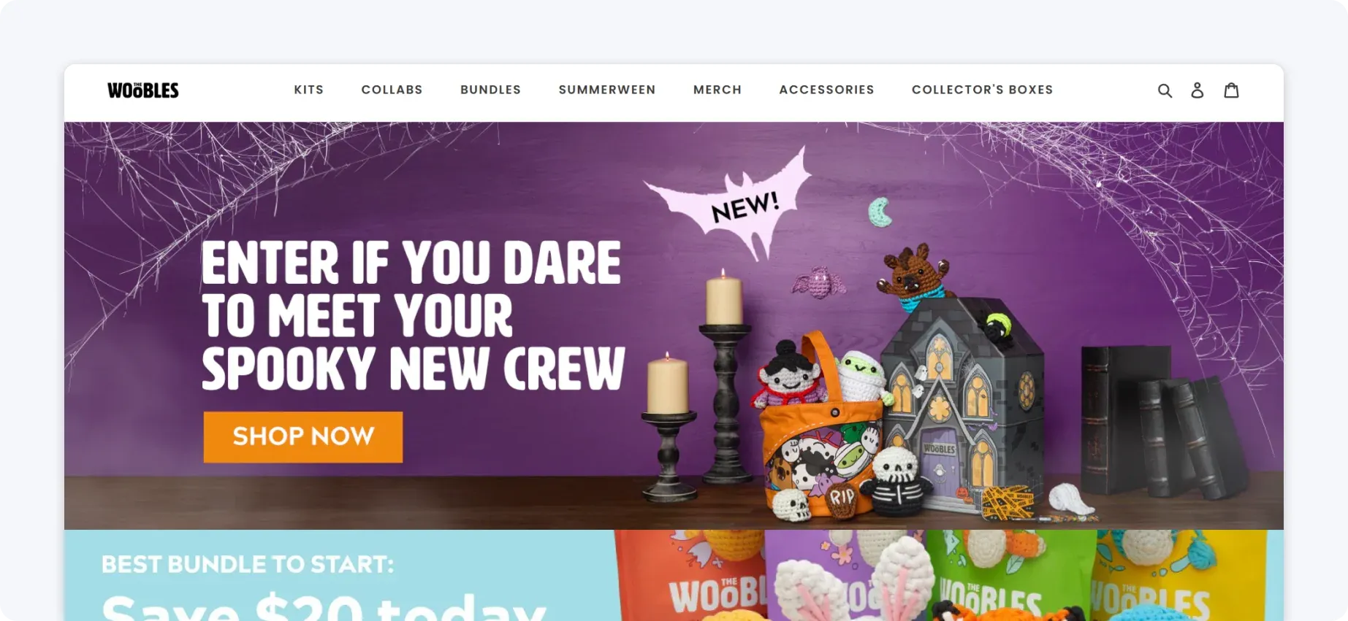Open the account profile icon
Screen dimensions: 1348x621
pos(1197,90)
